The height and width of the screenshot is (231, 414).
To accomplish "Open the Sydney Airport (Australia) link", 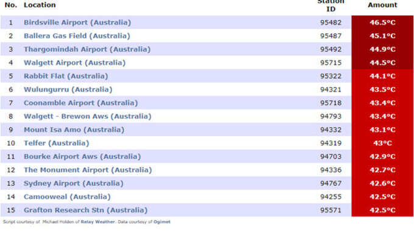I will pyautogui.click(x=74, y=184).
